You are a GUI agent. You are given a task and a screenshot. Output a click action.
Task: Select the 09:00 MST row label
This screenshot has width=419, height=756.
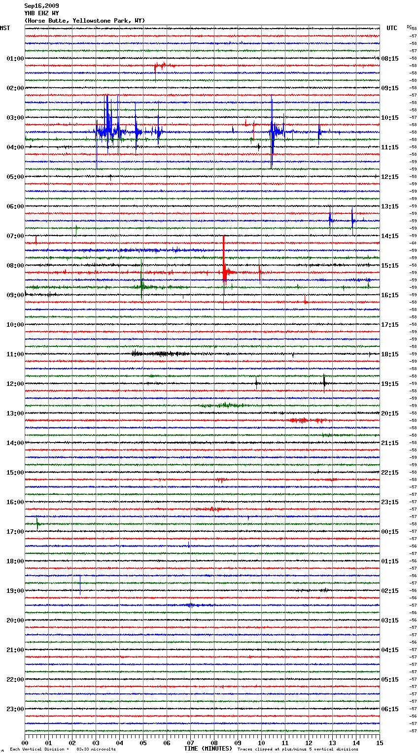coord(15,295)
